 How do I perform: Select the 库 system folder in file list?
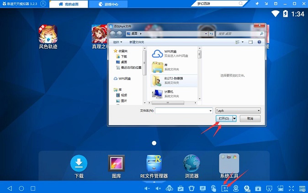pyautogui.click(x=174, y=67)
